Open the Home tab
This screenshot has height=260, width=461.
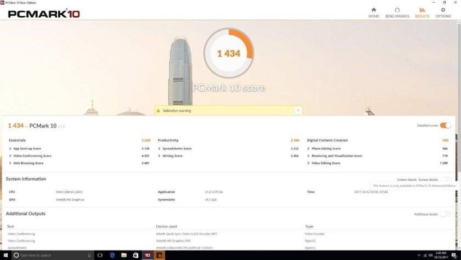click(x=374, y=13)
